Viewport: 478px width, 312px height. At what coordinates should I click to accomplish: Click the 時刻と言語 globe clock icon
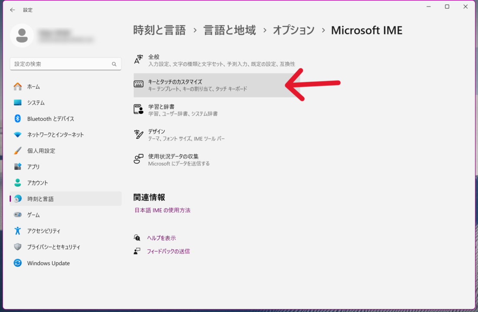click(x=18, y=198)
